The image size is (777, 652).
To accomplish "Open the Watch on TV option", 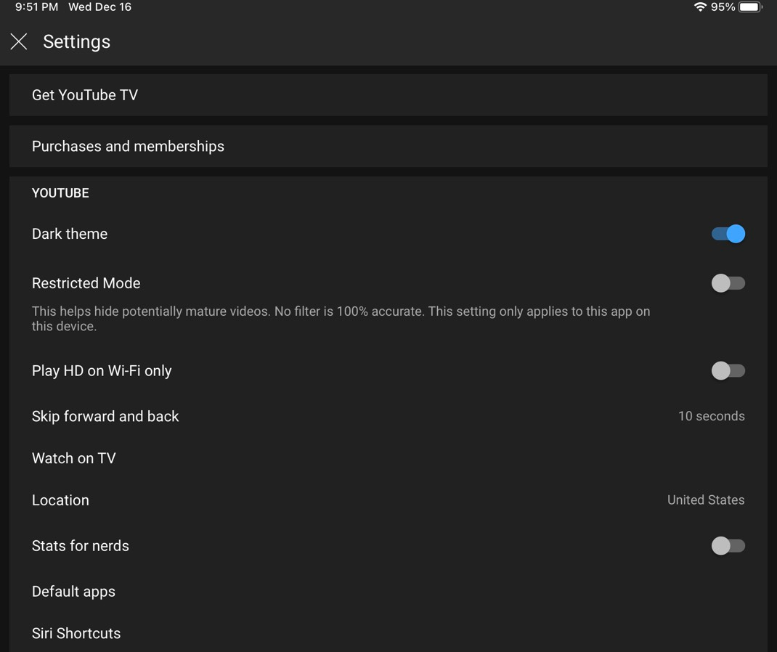I will tap(388, 458).
